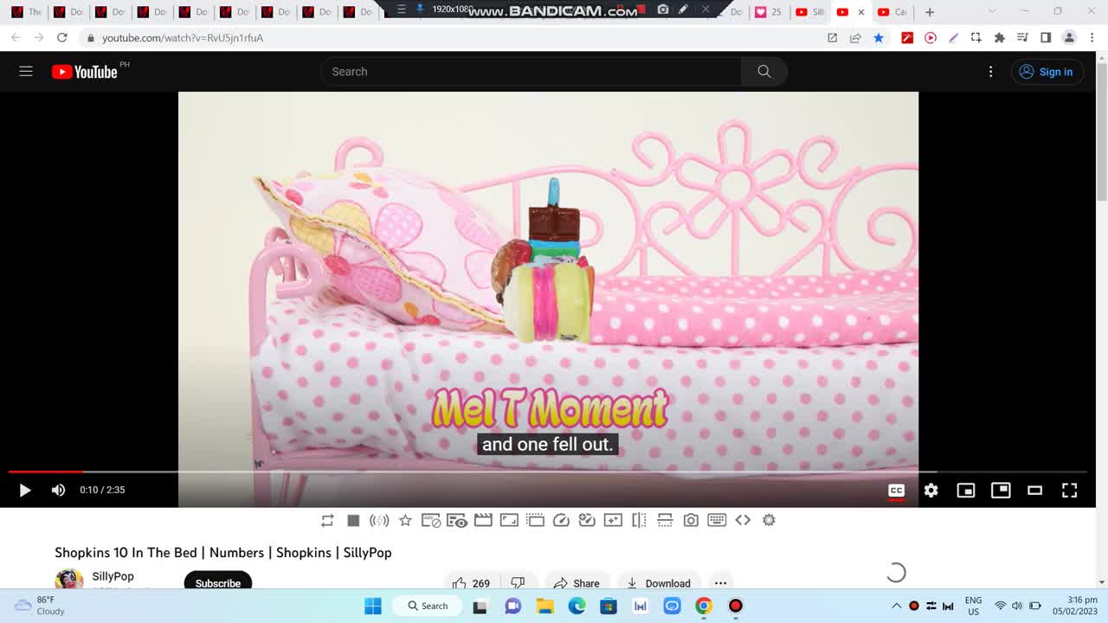
Task: Mute the video volume
Action: point(58,490)
